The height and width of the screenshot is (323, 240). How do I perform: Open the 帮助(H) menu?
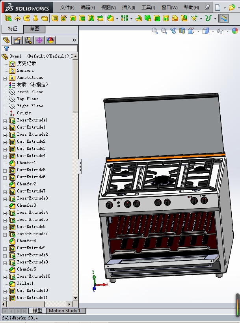(192, 7)
